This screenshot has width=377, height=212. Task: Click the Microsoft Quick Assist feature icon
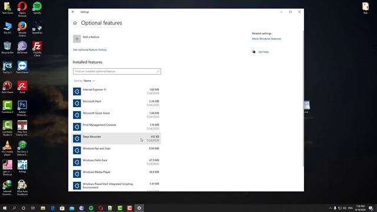point(77,115)
